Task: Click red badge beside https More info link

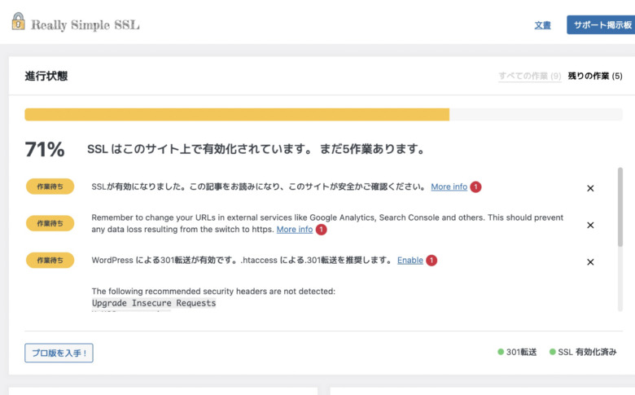Action: point(321,230)
